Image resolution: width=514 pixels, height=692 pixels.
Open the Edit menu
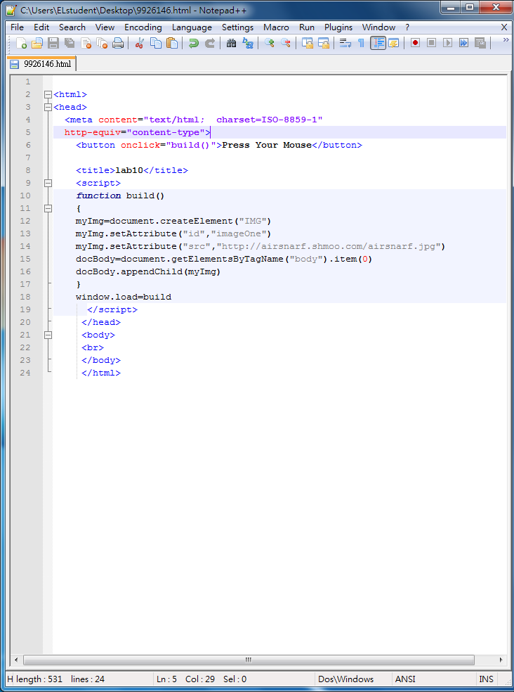pyautogui.click(x=41, y=27)
